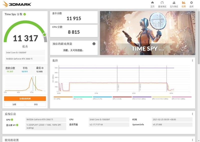Click the scrollbar down arrow at bottom right
200x142 pixels.
pos(199,140)
